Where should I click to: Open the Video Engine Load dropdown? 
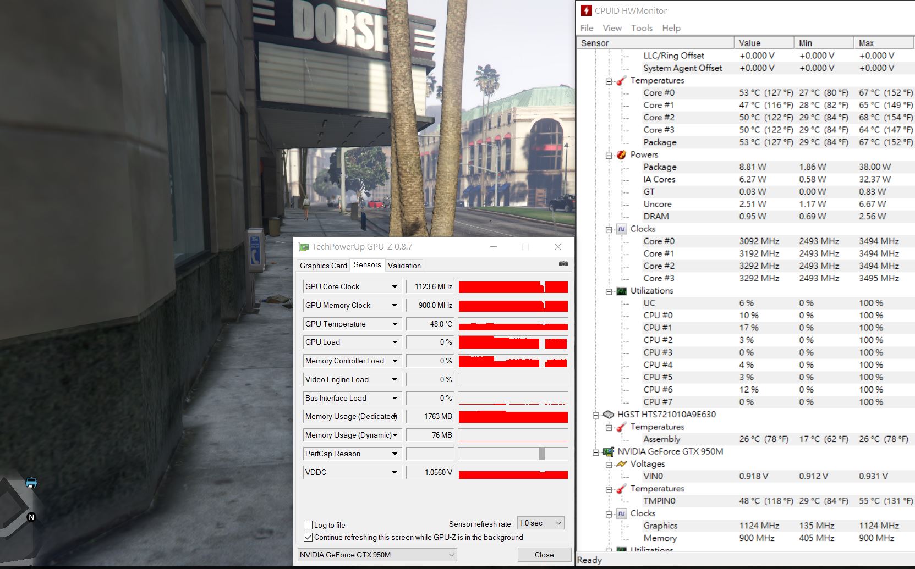coord(395,379)
